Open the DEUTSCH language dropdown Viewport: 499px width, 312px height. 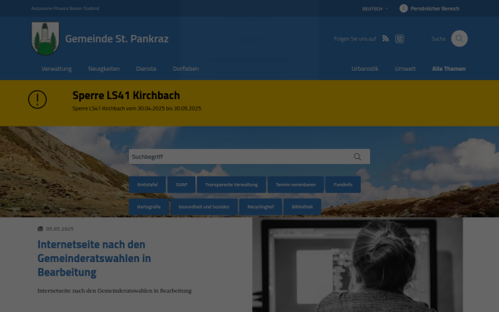coord(375,8)
